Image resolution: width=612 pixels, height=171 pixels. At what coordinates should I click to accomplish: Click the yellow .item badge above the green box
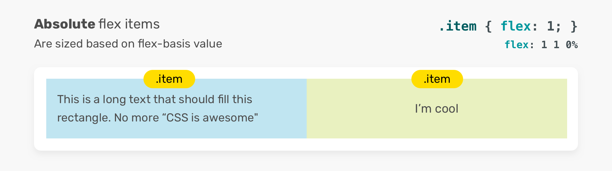[437, 79]
